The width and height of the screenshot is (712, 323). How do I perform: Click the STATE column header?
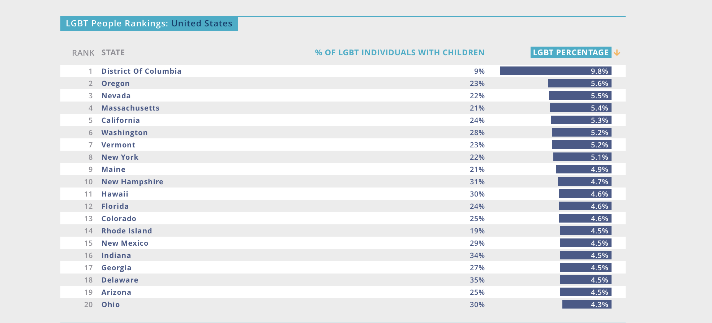(x=113, y=52)
